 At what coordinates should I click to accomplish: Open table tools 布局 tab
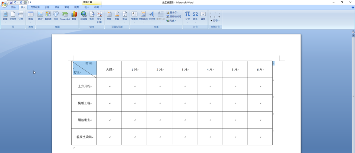click(x=97, y=7)
